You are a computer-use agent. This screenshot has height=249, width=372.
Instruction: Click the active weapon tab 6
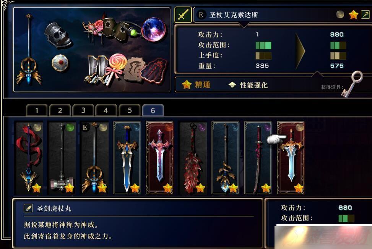[x=153, y=110]
